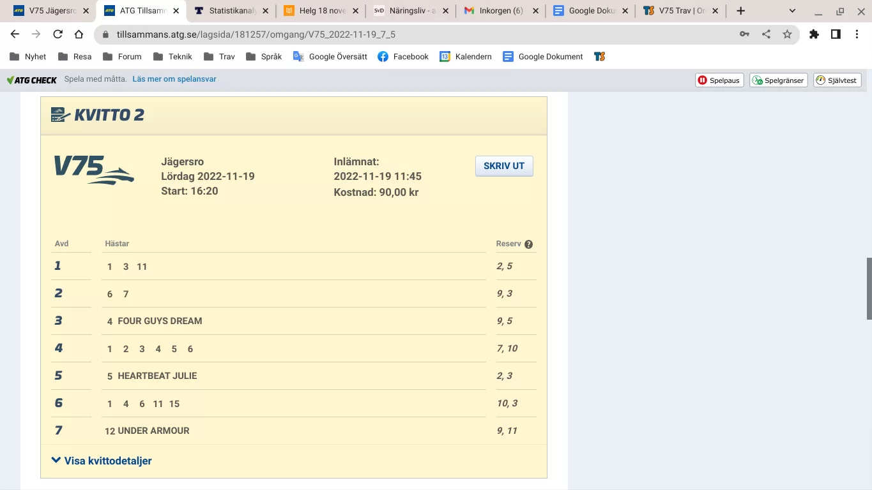Image resolution: width=872 pixels, height=490 pixels.
Task: Open the Spelgränser button
Action: point(778,80)
